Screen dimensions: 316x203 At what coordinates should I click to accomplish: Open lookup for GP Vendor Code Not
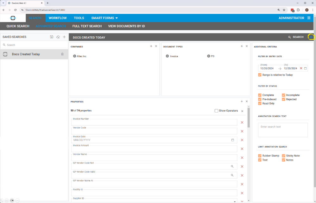point(232,166)
